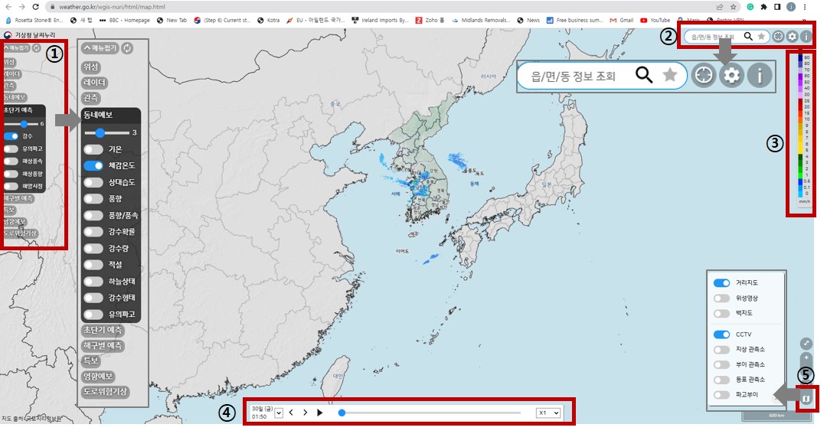Screen dimensions: 827x434
Task: Click the small magnifier in the original search bar
Action: click(x=748, y=37)
